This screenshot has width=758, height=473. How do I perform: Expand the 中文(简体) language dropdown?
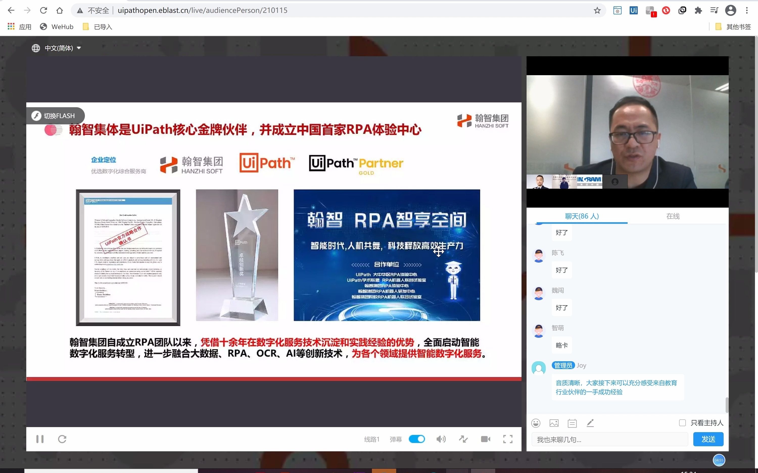[56, 48]
